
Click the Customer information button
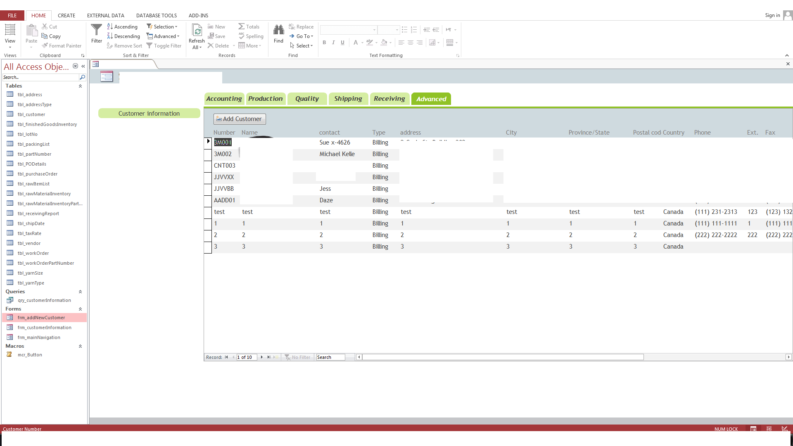pyautogui.click(x=149, y=114)
